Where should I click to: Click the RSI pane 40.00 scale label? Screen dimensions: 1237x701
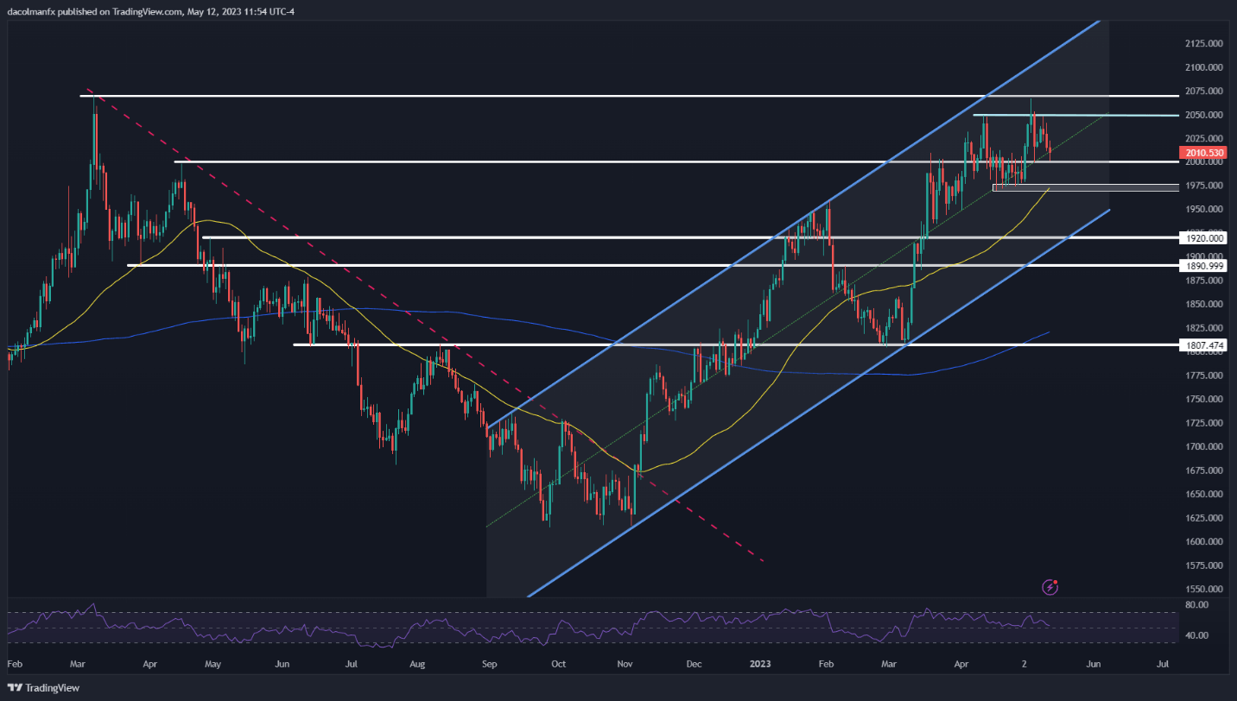tap(1197, 636)
